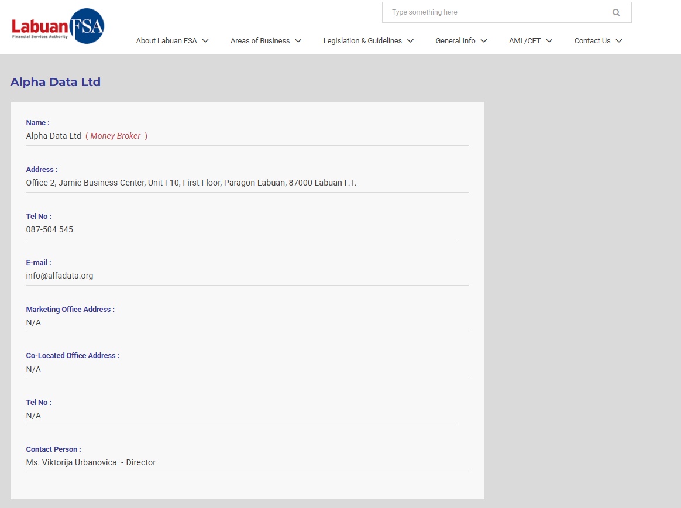Click the Labuan FSA logo
Image resolution: width=681 pixels, height=508 pixels.
click(58, 26)
